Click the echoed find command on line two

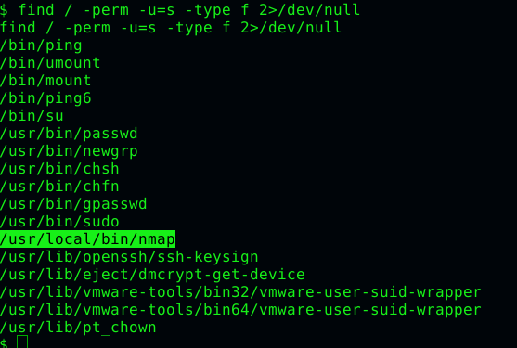(171, 28)
